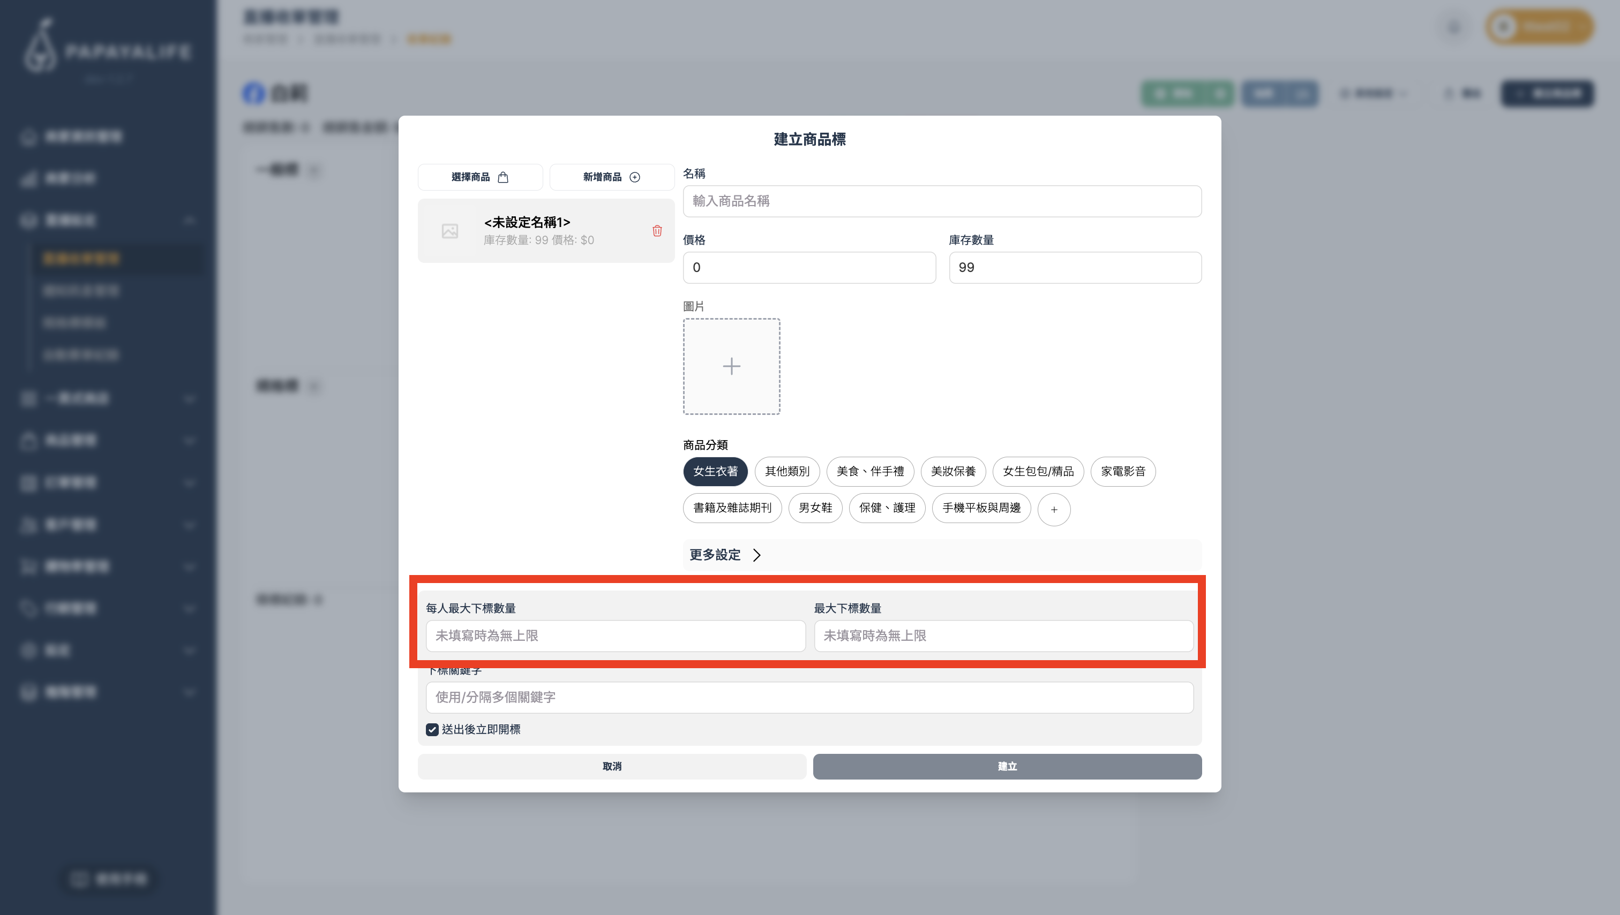This screenshot has width=1620, height=915.
Task: Click the plus icon on 新增商品
Action: pyautogui.click(x=635, y=177)
